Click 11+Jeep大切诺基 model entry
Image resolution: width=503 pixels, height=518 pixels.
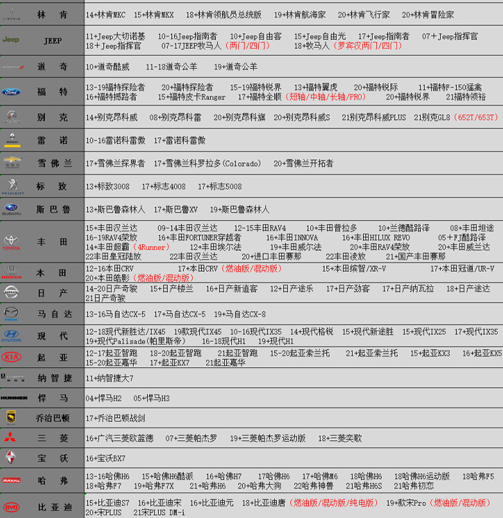tap(115, 36)
